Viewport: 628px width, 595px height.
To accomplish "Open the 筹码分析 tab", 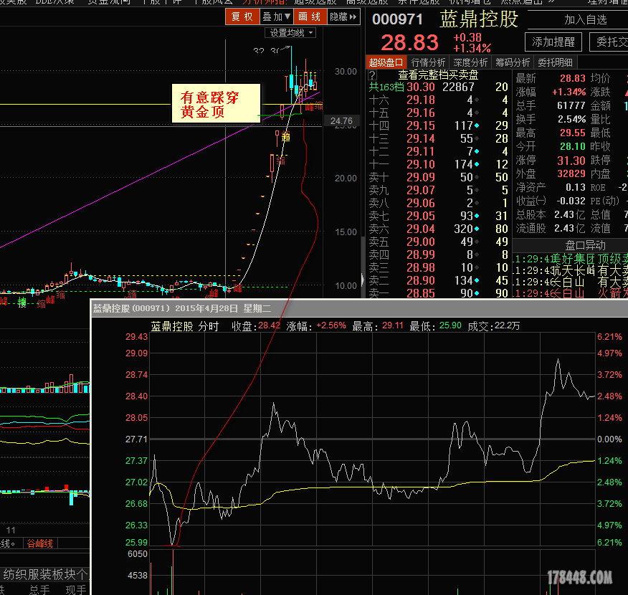I will pyautogui.click(x=513, y=62).
